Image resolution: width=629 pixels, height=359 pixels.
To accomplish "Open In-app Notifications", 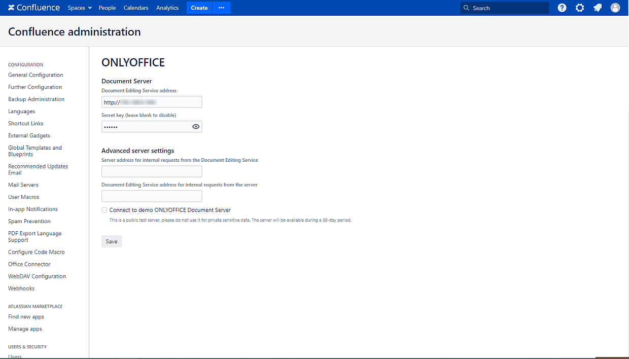I will [x=33, y=209].
